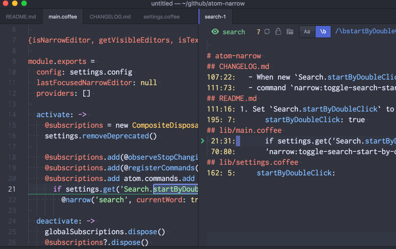Click 'activate: ->' in main.coffee
This screenshot has width=396, height=249.
[x=62, y=114]
